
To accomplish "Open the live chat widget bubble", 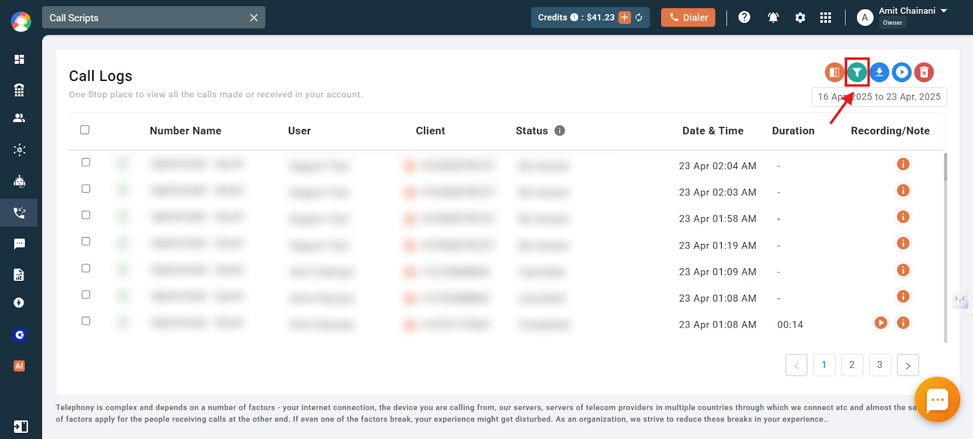I will click(937, 399).
